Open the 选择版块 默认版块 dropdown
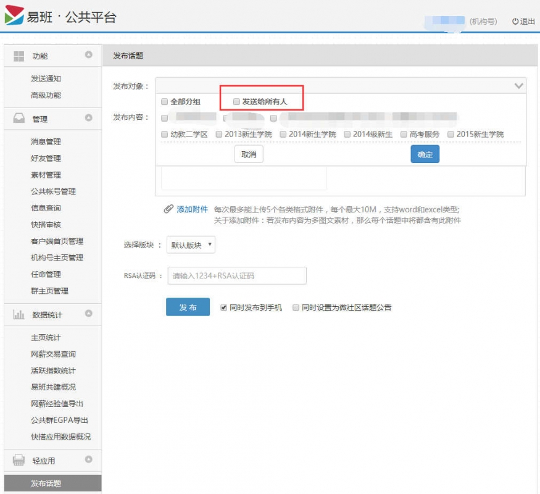 point(191,245)
